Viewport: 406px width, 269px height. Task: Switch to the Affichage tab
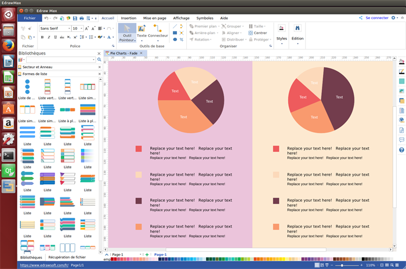click(x=181, y=18)
